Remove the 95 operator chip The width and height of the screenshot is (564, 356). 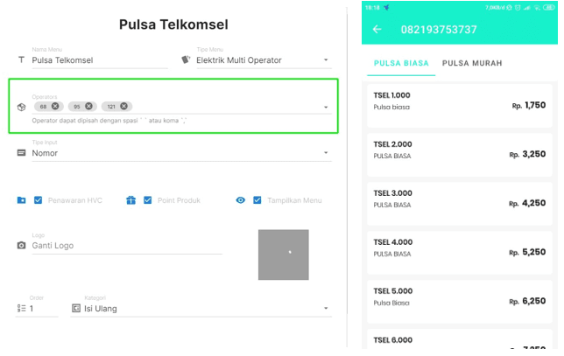(x=89, y=106)
